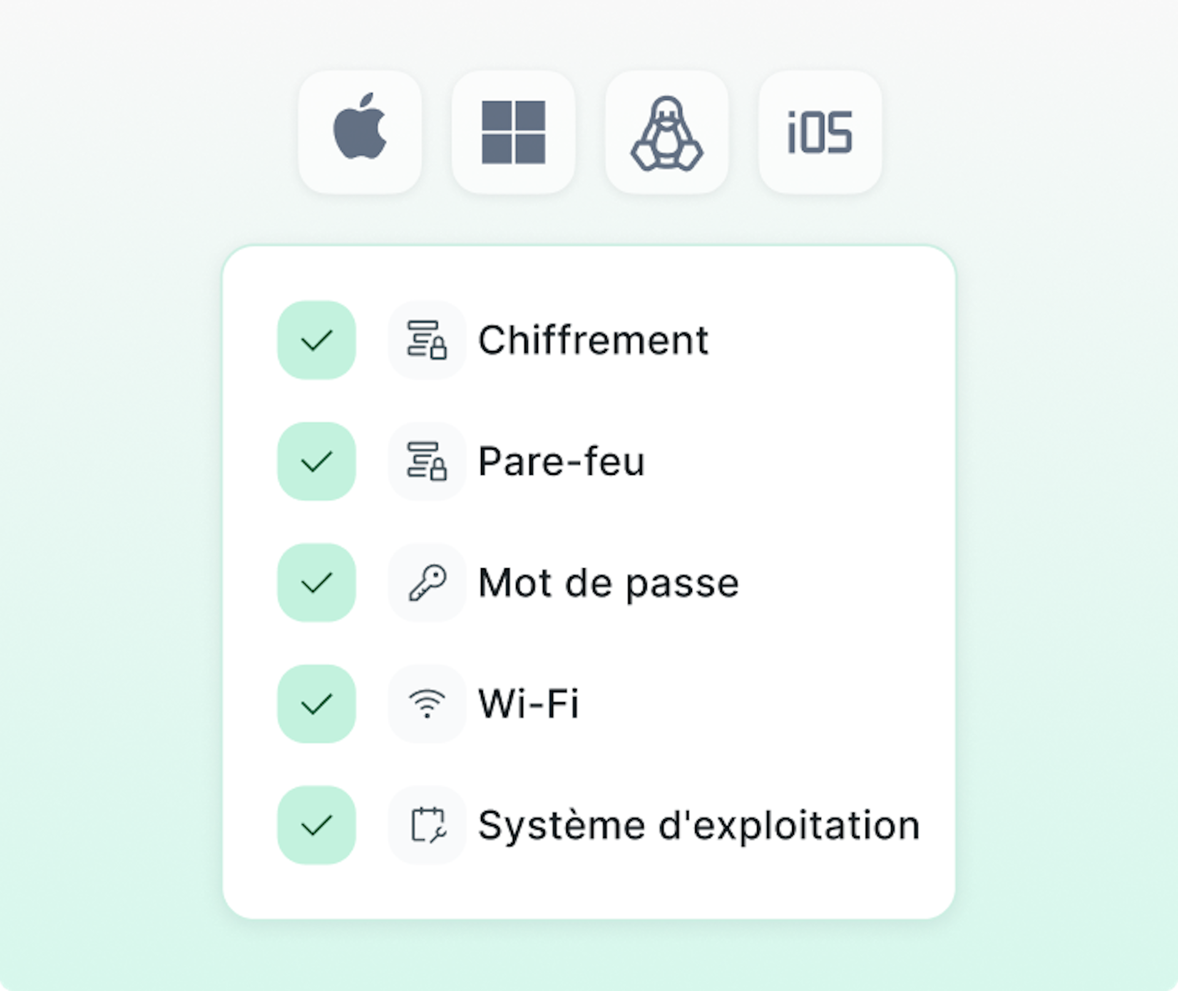The image size is (1178, 991).
Task: Uncheck the Chiffrement checkbox
Action: click(317, 339)
